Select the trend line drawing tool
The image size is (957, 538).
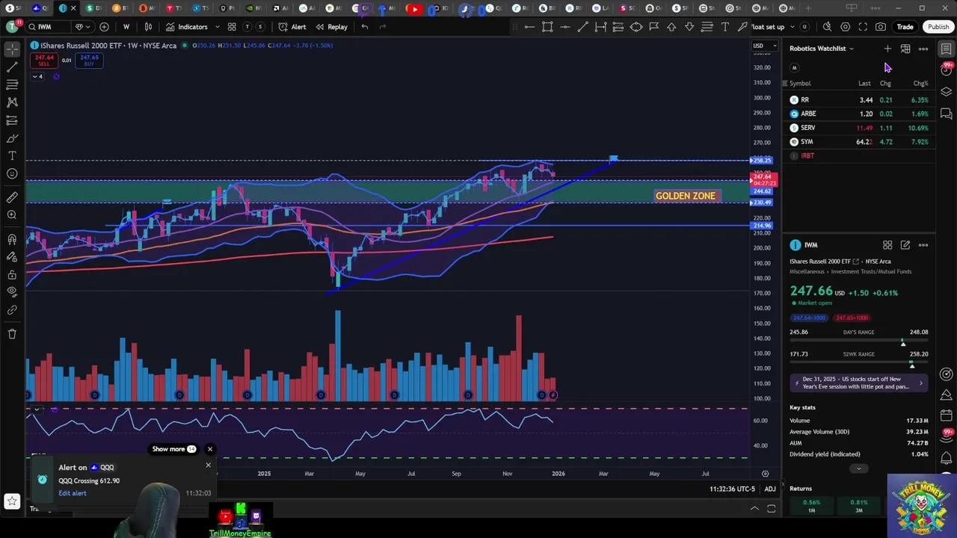(12, 67)
